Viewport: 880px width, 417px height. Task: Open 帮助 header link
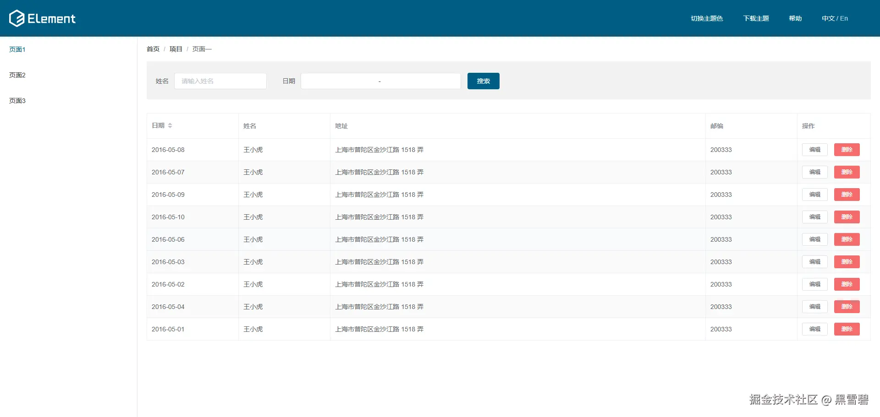tap(795, 18)
